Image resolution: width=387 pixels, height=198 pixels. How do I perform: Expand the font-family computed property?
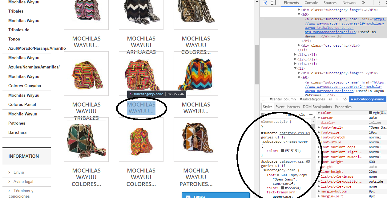pos(319,127)
